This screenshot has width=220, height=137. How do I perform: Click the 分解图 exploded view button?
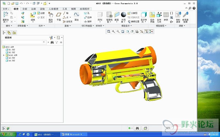click(132, 13)
